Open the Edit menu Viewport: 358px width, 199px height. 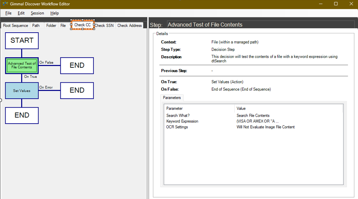(21, 13)
